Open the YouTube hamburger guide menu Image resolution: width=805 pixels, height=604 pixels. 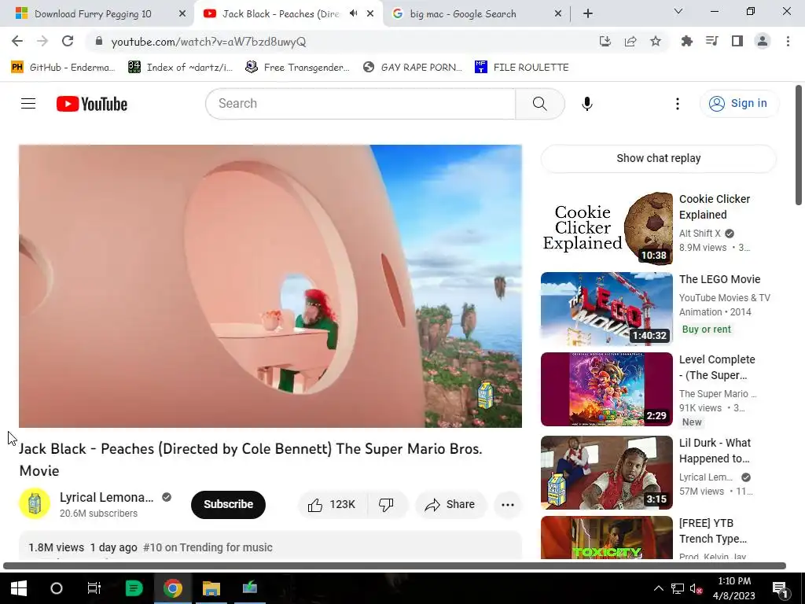coord(28,104)
